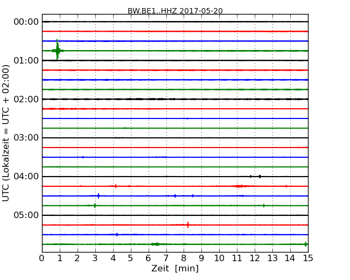Click the large green seismic event near minute 1

click(58, 51)
